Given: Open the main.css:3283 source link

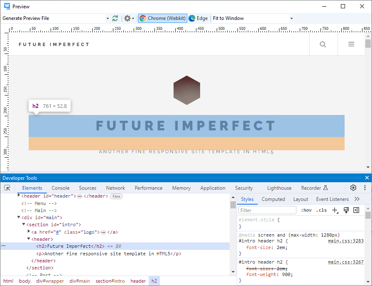Looking at the screenshot, I should click(x=345, y=241).
